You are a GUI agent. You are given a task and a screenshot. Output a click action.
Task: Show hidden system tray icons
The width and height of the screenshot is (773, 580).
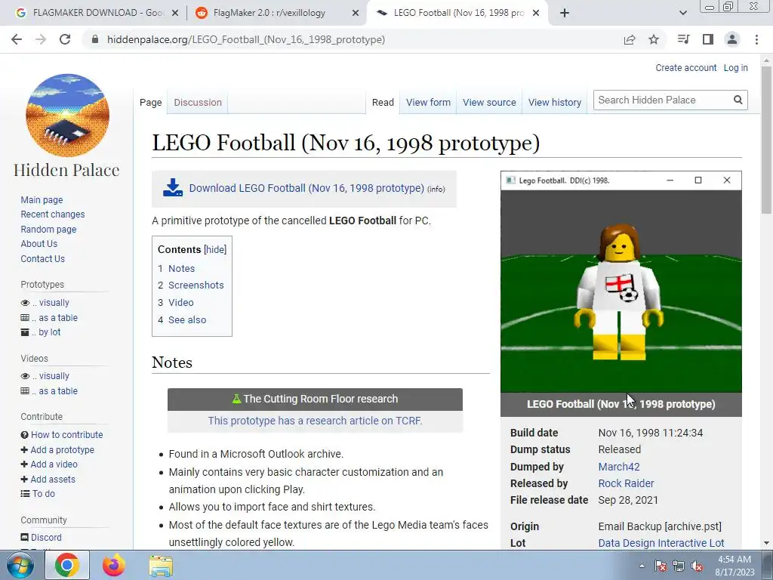coord(642,566)
